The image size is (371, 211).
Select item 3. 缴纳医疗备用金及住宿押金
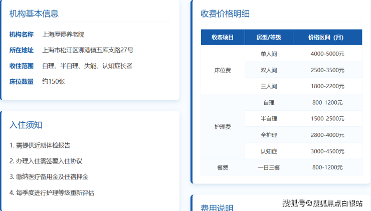[x=49, y=177]
